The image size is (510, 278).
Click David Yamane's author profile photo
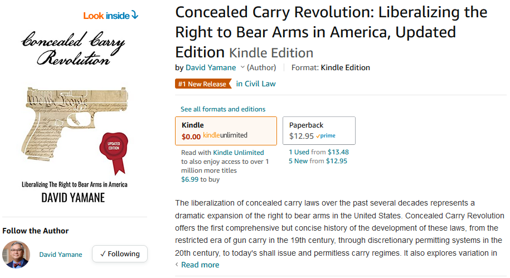[x=16, y=255]
